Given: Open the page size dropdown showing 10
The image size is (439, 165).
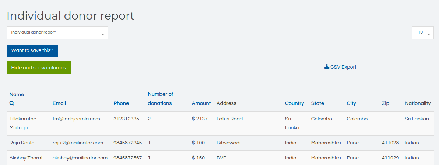Looking at the screenshot, I should click(422, 32).
